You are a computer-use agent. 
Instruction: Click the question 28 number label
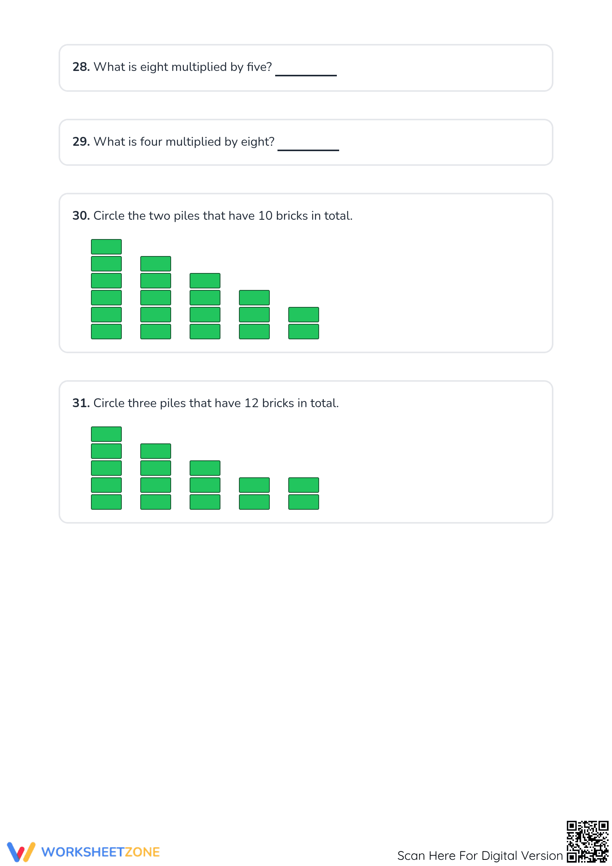tap(81, 67)
